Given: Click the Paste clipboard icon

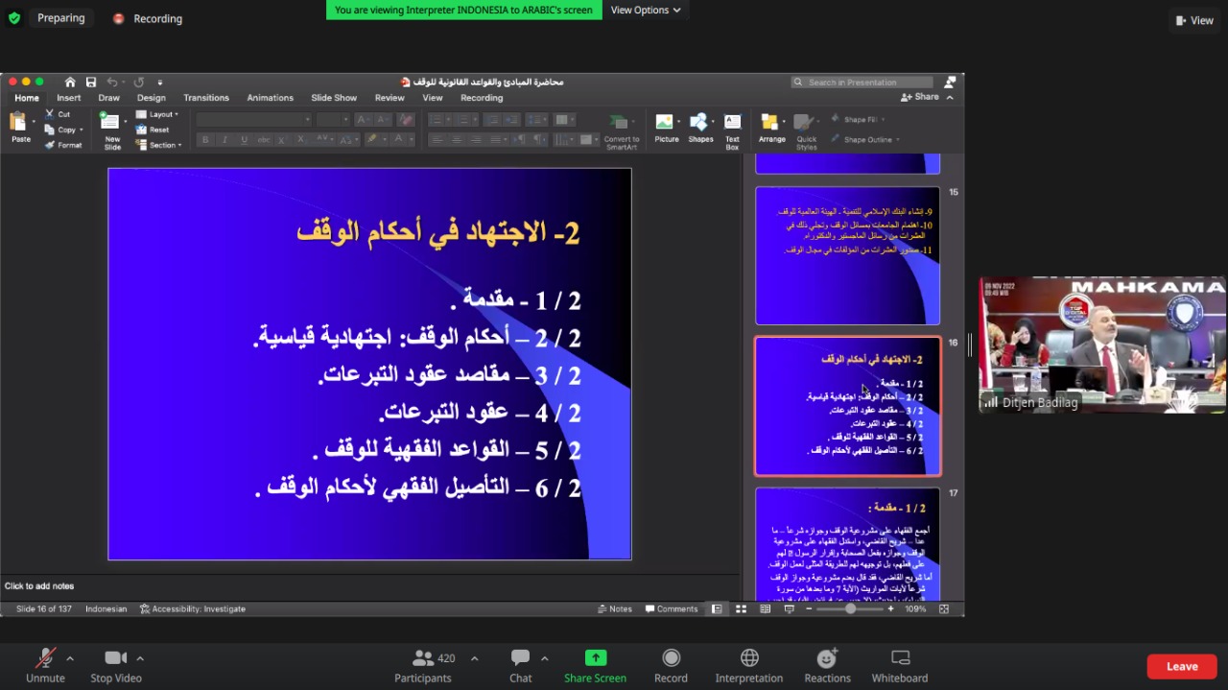Looking at the screenshot, I should 18,123.
